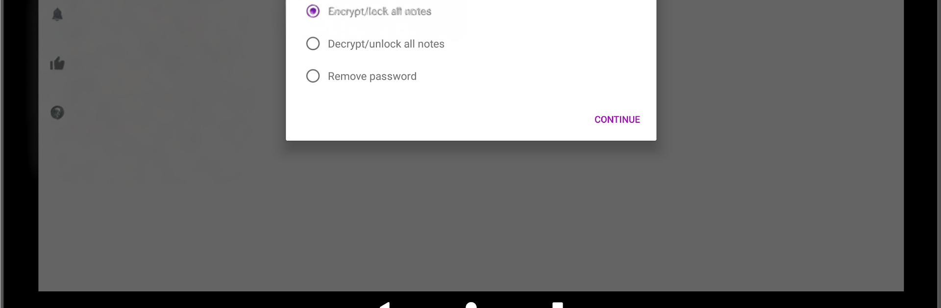Click the CONTINUE button

tap(617, 119)
